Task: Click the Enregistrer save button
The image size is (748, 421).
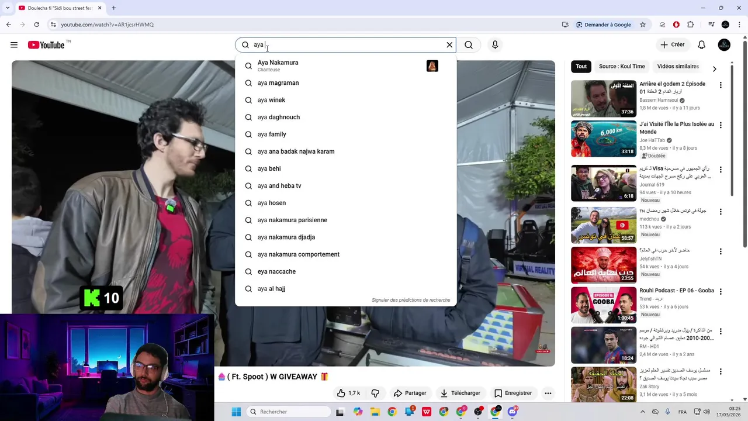Action: [x=512, y=393]
